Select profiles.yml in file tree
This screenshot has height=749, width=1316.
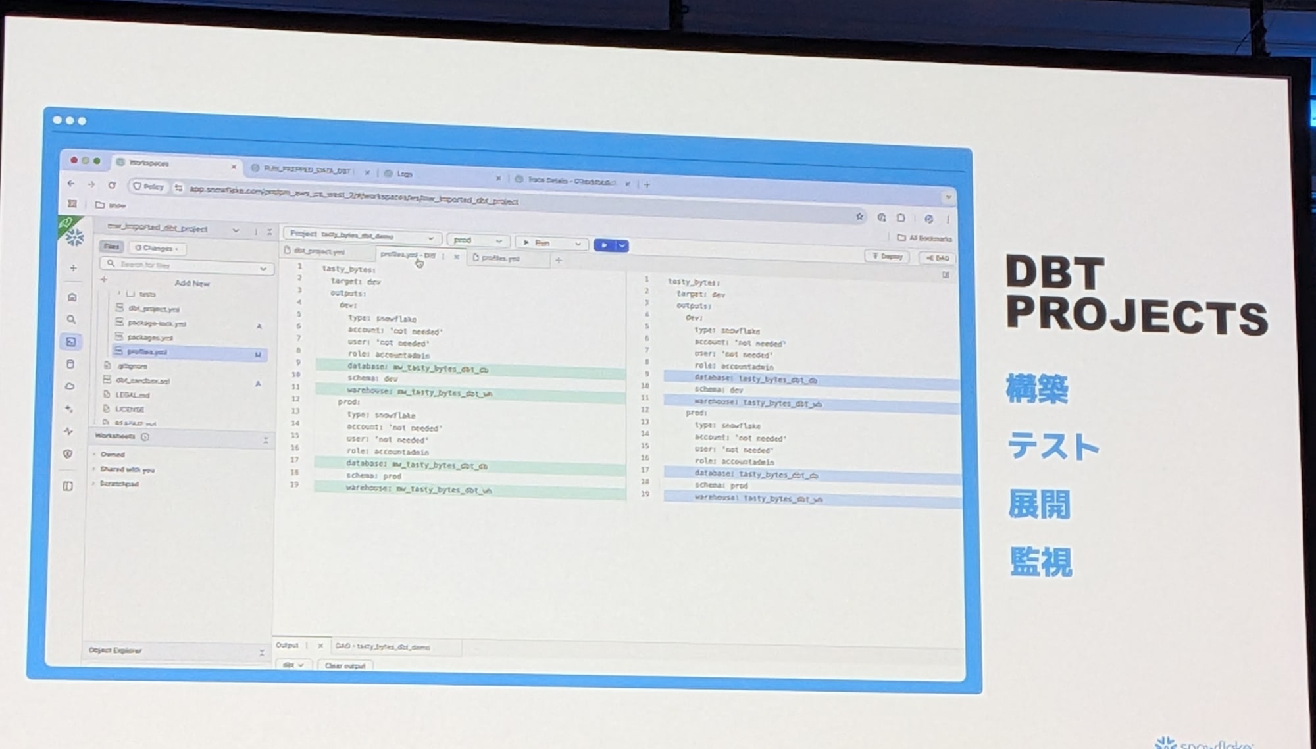190,353
